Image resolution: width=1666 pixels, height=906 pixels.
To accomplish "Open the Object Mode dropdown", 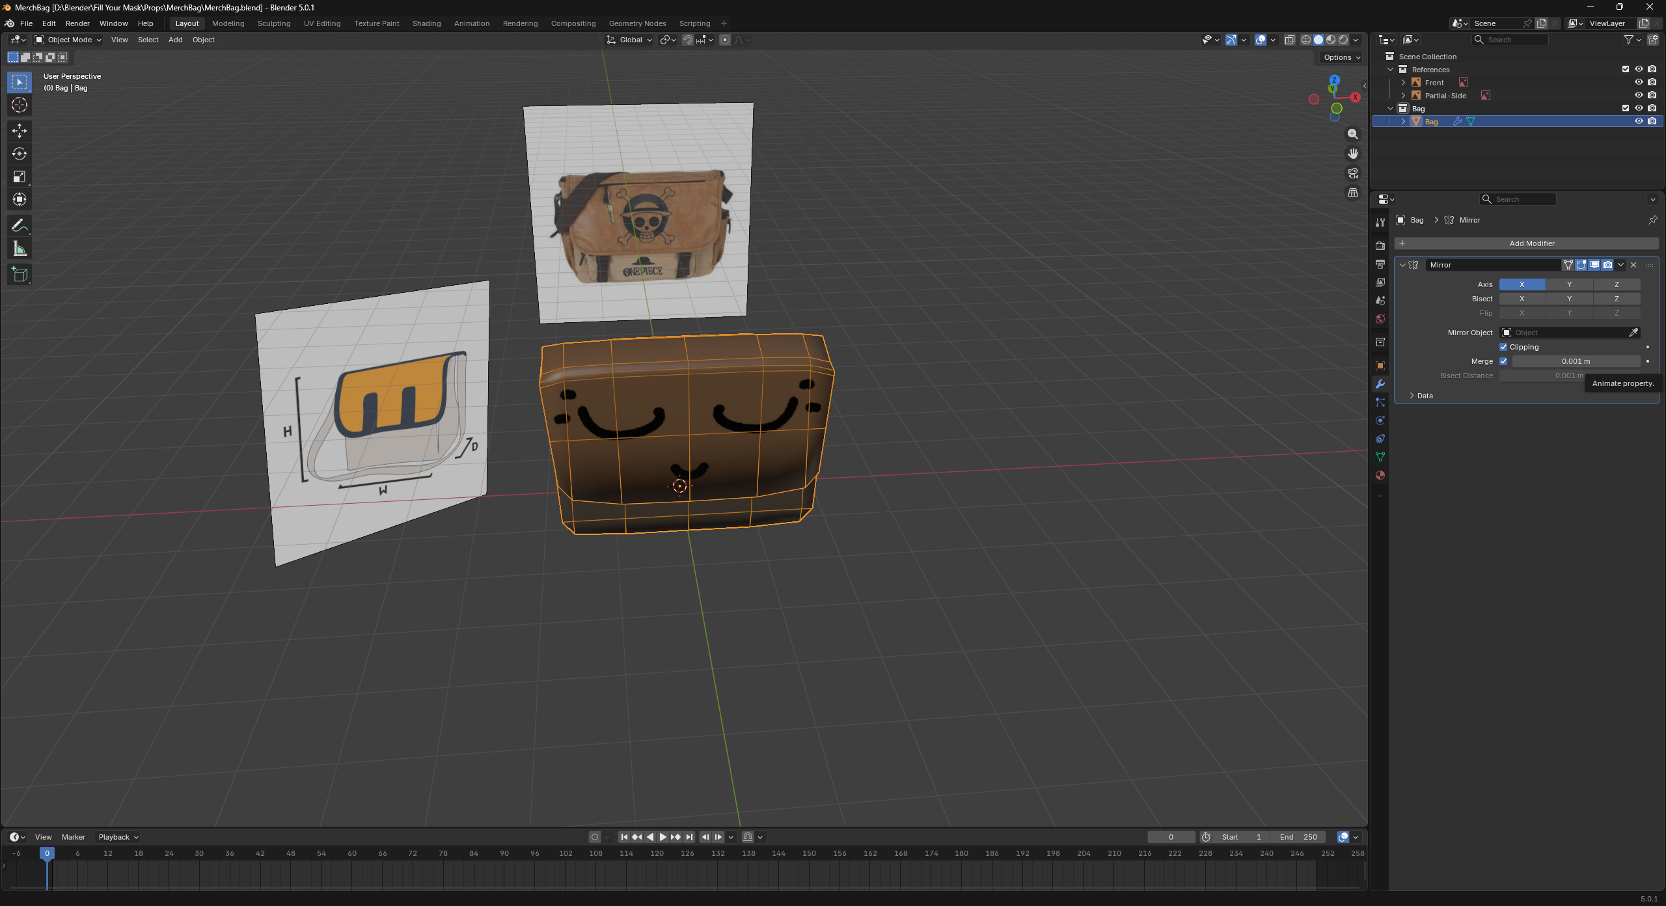I will tap(68, 40).
